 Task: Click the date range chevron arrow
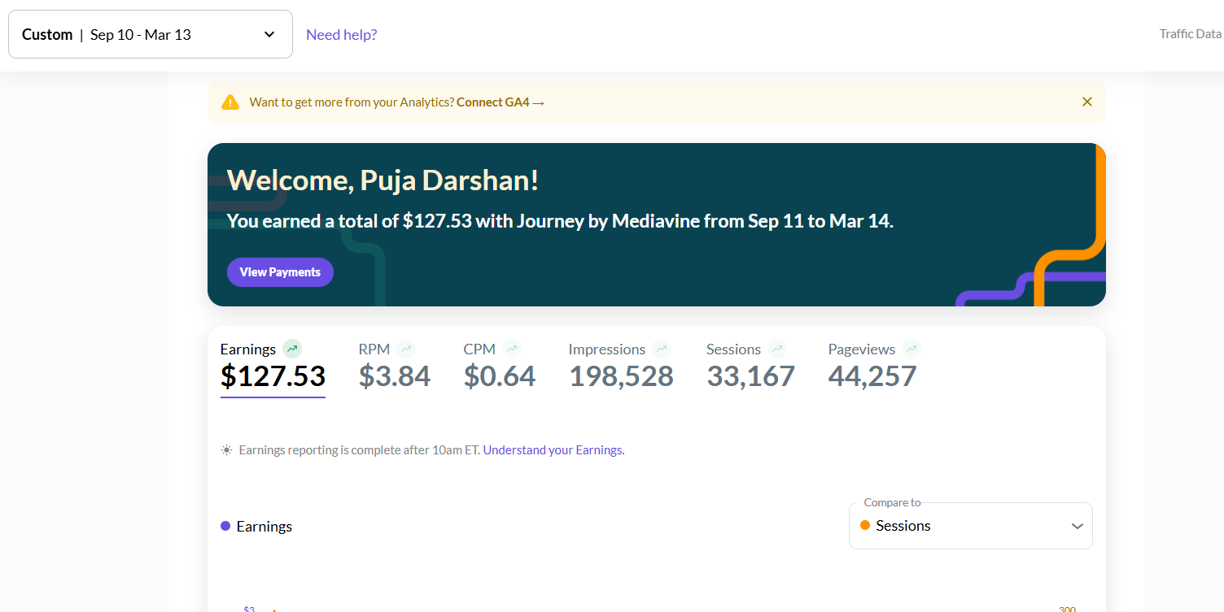(269, 34)
